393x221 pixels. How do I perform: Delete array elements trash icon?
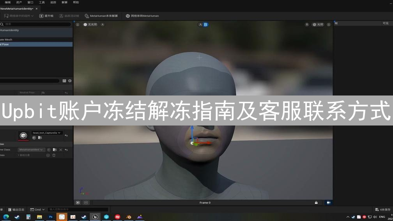54,156
